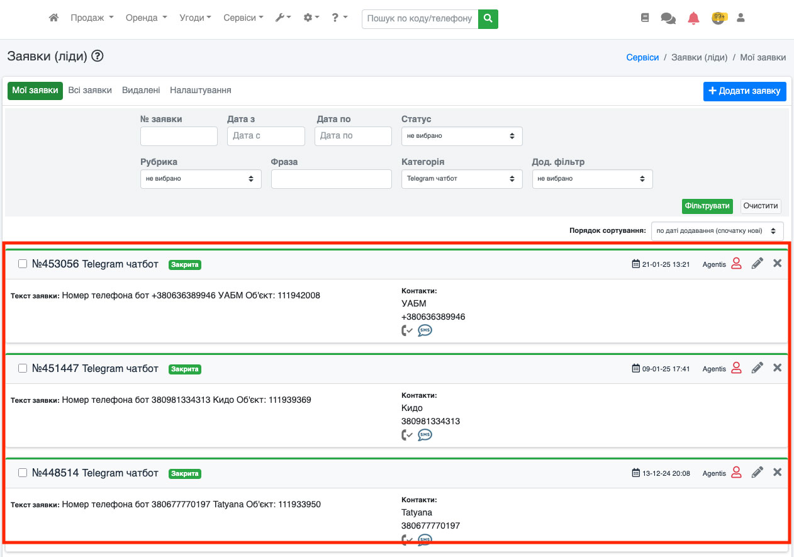This screenshot has width=794, height=557.
Task: Edit request №453056 with pencil icon
Action: [x=757, y=264]
